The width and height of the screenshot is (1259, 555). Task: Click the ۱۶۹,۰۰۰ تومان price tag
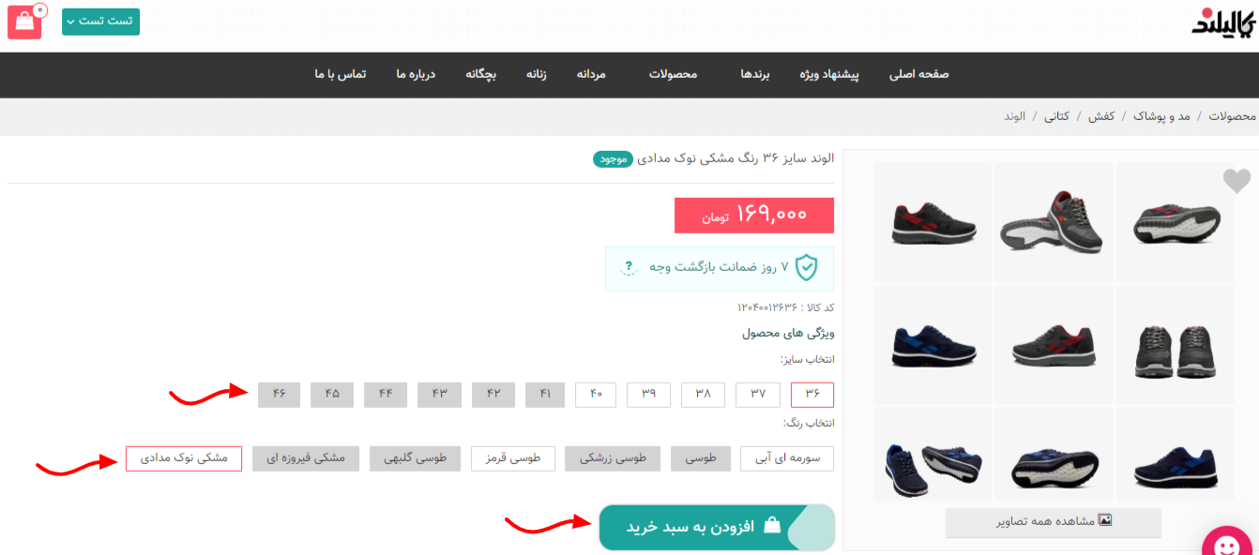pos(754,216)
